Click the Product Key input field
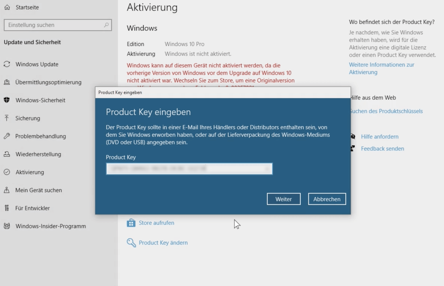Image resolution: width=444 pixels, height=286 pixels. point(189,169)
